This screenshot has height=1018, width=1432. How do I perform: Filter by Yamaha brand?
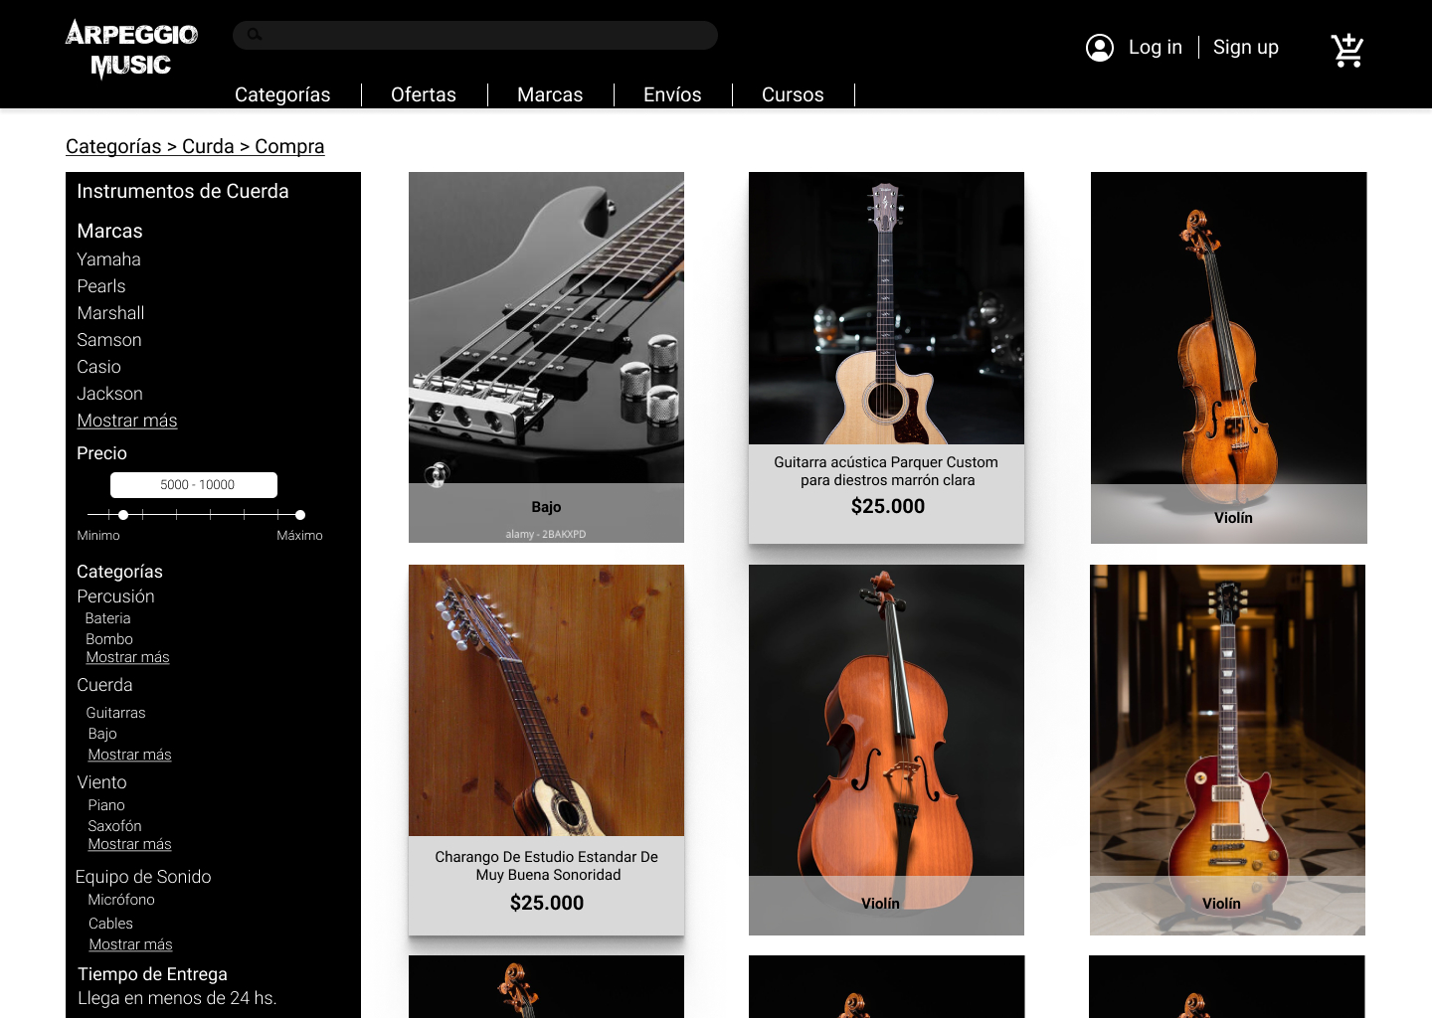point(109,259)
